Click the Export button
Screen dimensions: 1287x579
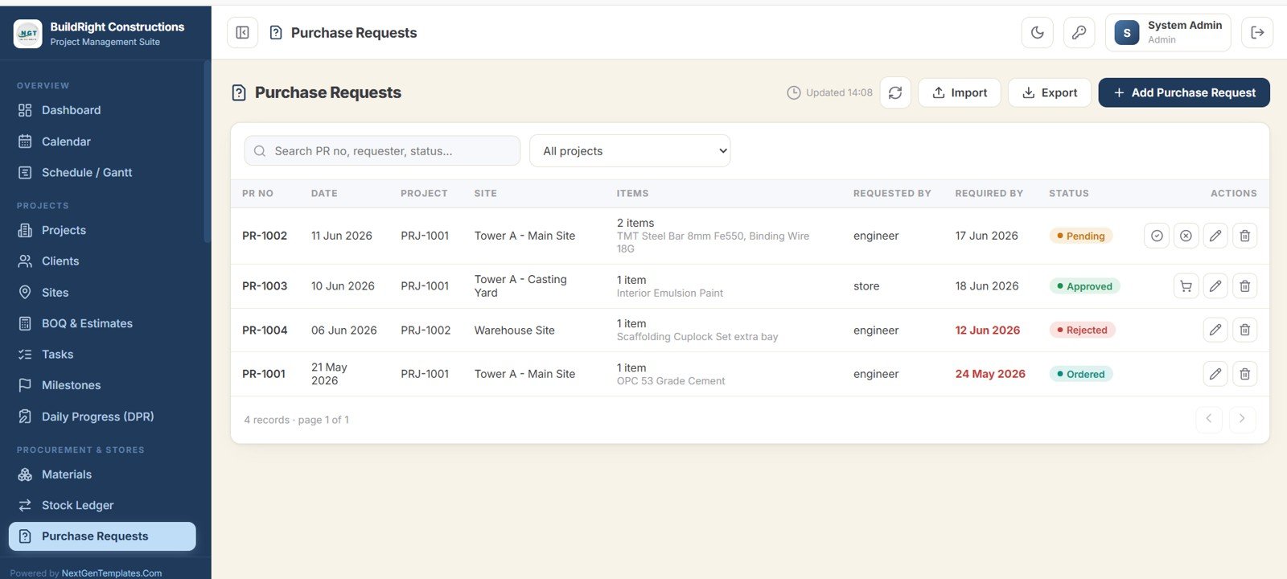(1050, 92)
